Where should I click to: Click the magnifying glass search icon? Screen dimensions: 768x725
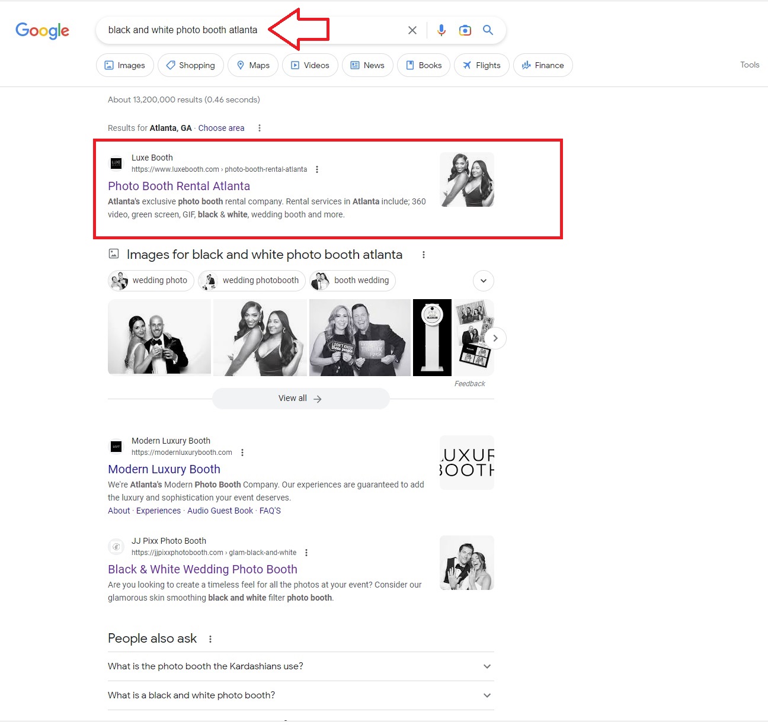point(488,30)
